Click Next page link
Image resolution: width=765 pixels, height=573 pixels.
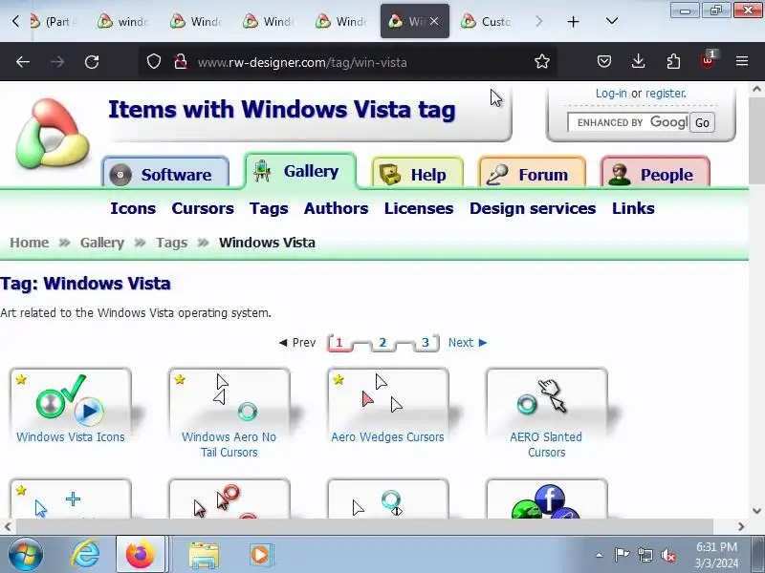tap(468, 343)
